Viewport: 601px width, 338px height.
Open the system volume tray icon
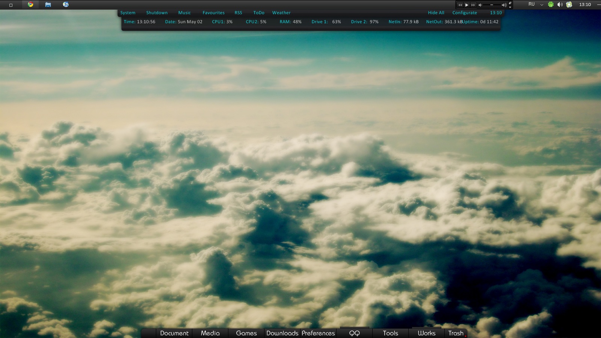[560, 5]
